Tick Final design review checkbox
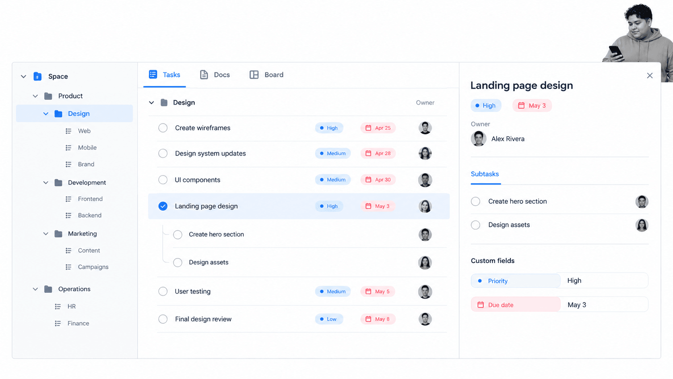 [x=163, y=319]
